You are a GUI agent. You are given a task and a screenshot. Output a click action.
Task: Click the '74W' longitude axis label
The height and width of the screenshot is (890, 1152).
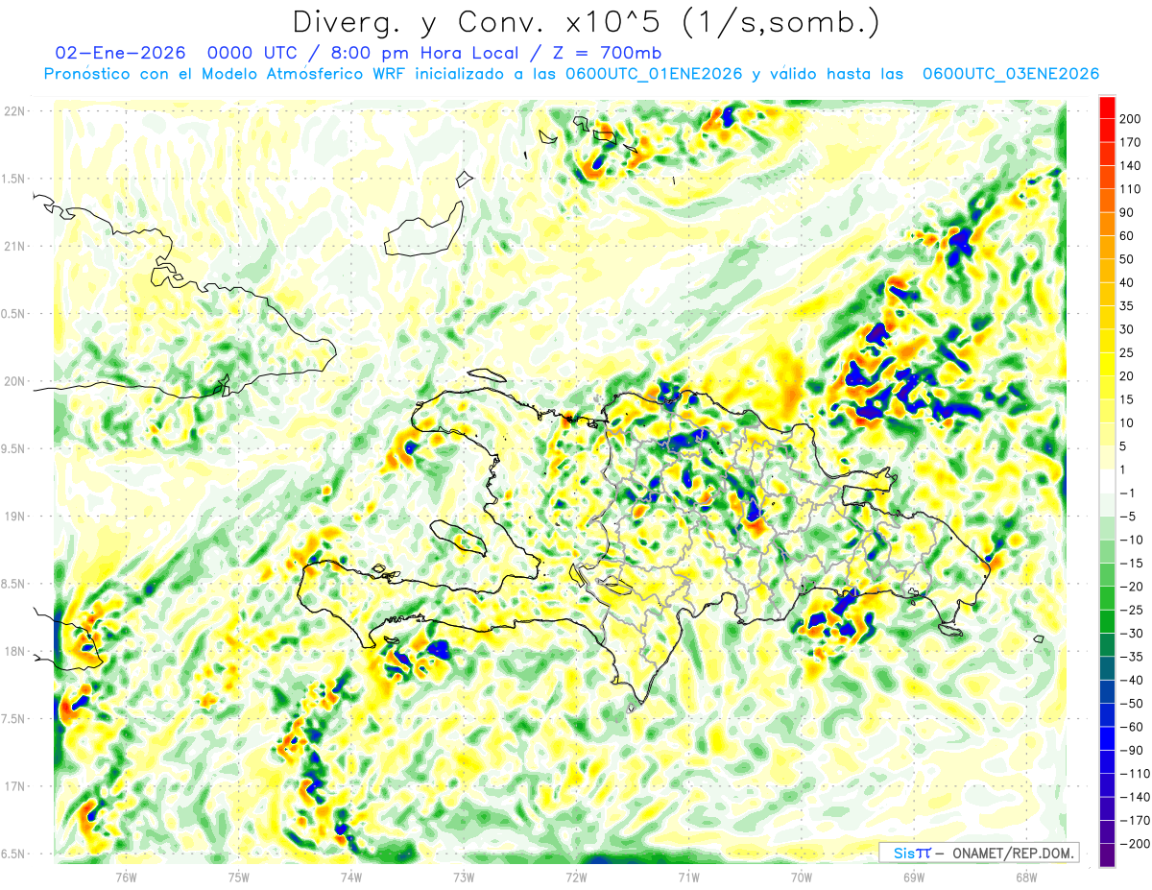(x=351, y=877)
